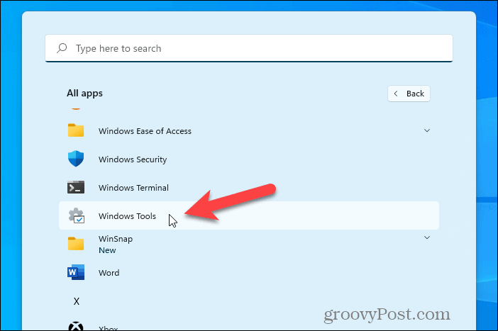Open the Xbox app icon

[76, 326]
